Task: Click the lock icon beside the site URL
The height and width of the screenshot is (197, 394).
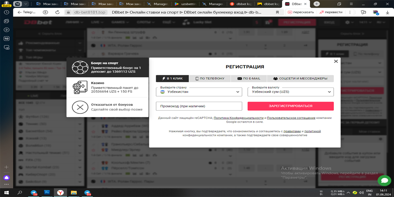Action: 68,12
